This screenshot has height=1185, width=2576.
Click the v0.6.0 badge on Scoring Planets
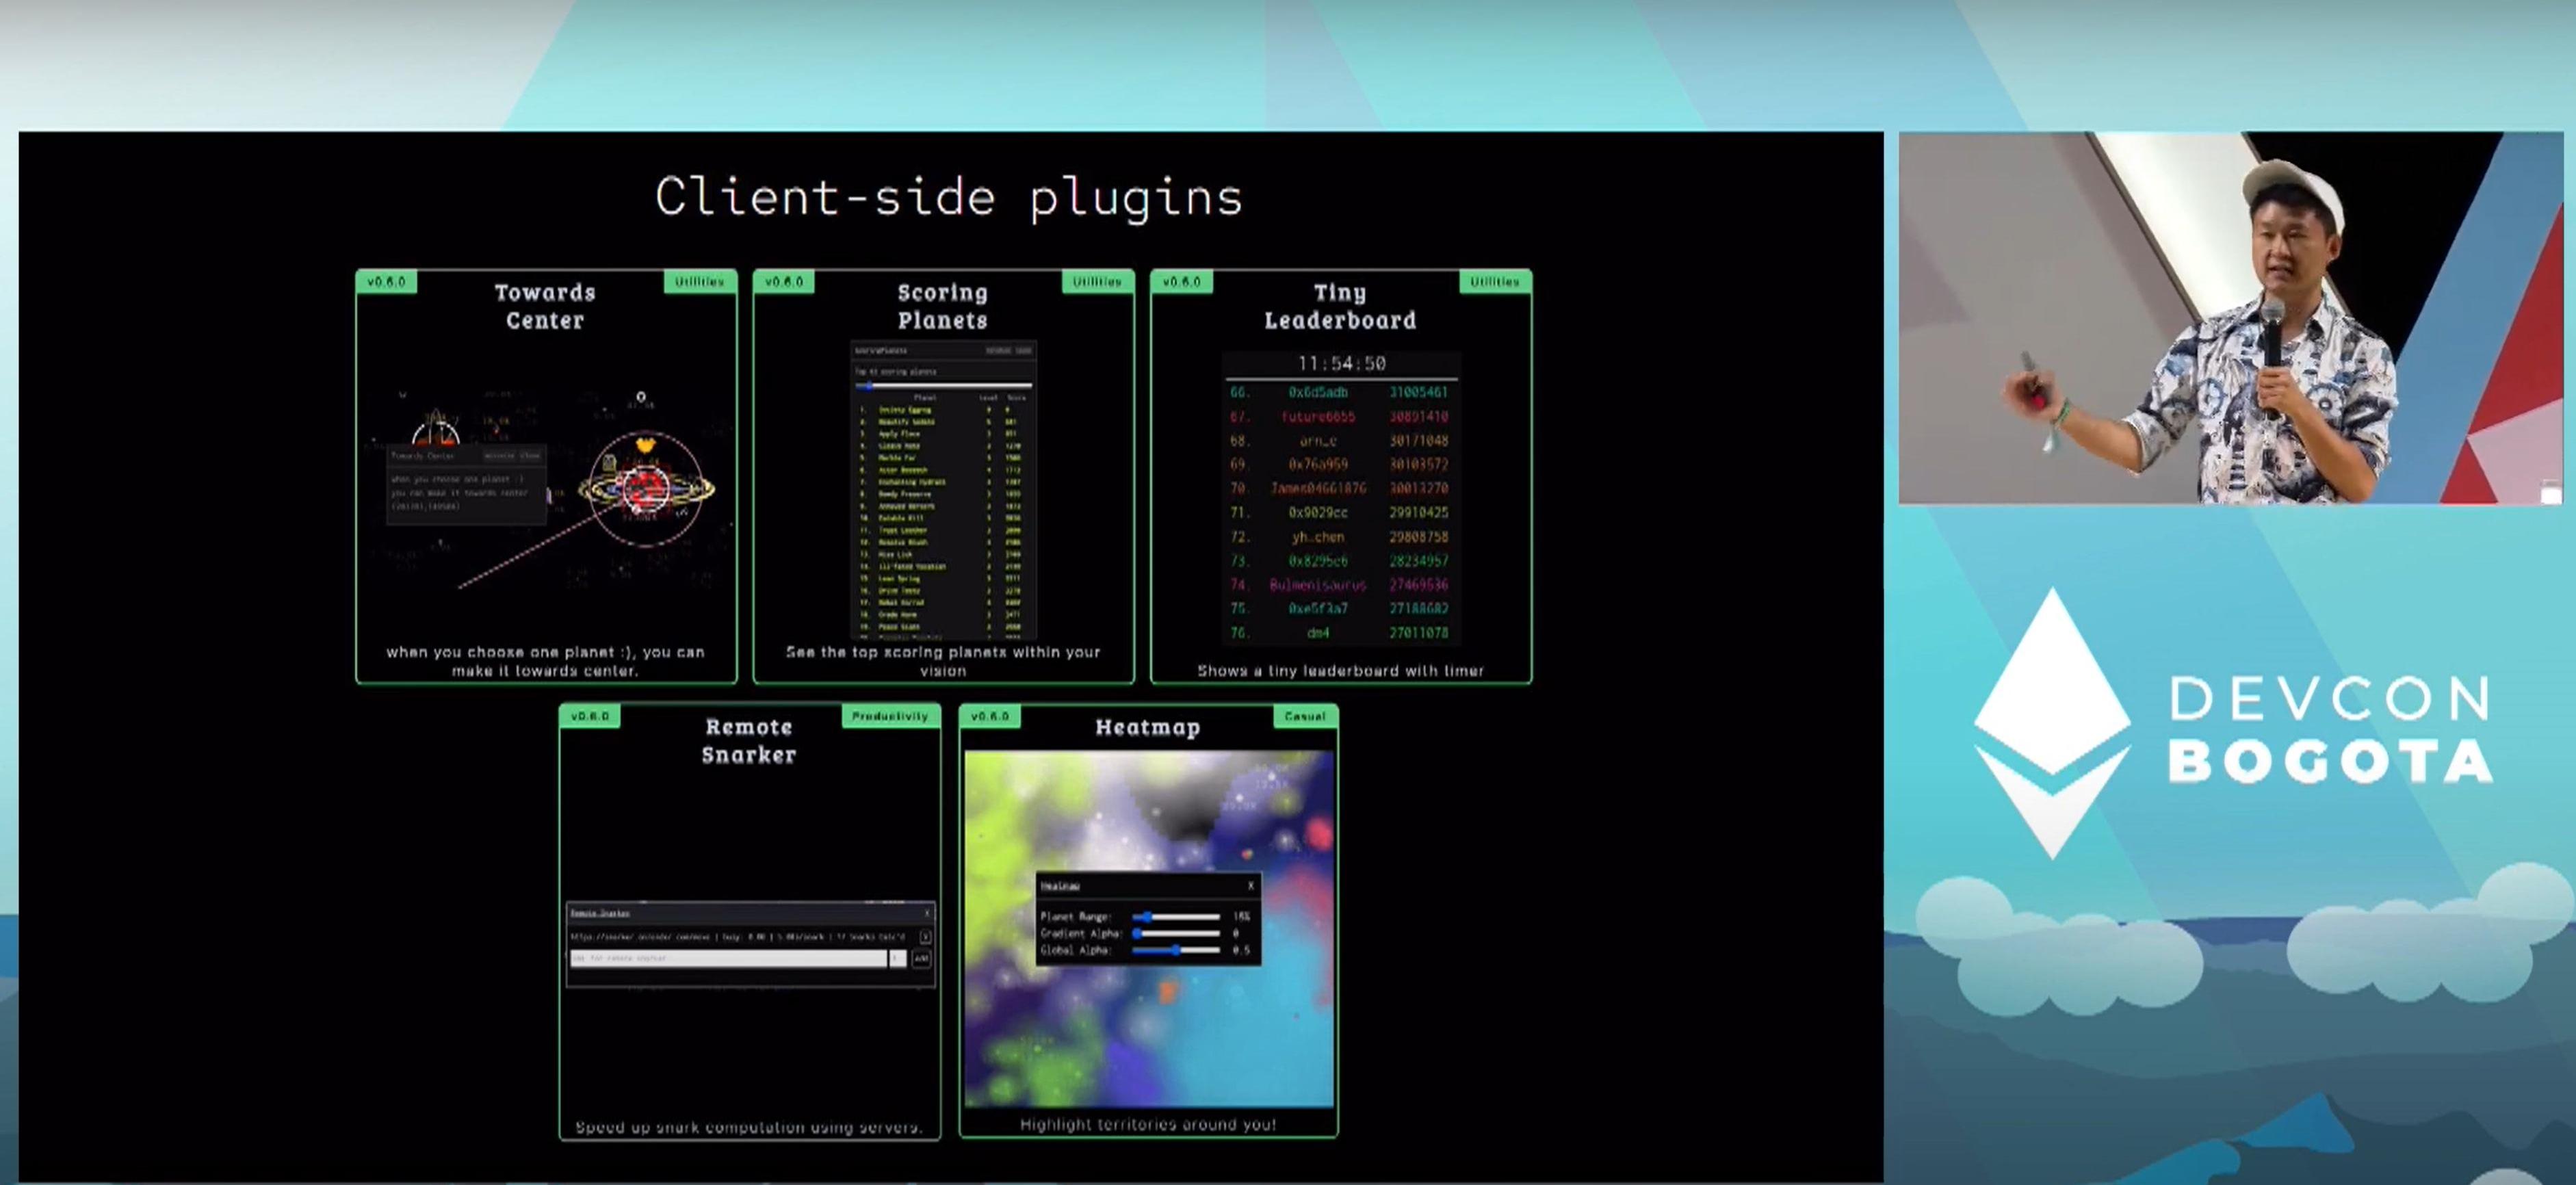(x=784, y=282)
